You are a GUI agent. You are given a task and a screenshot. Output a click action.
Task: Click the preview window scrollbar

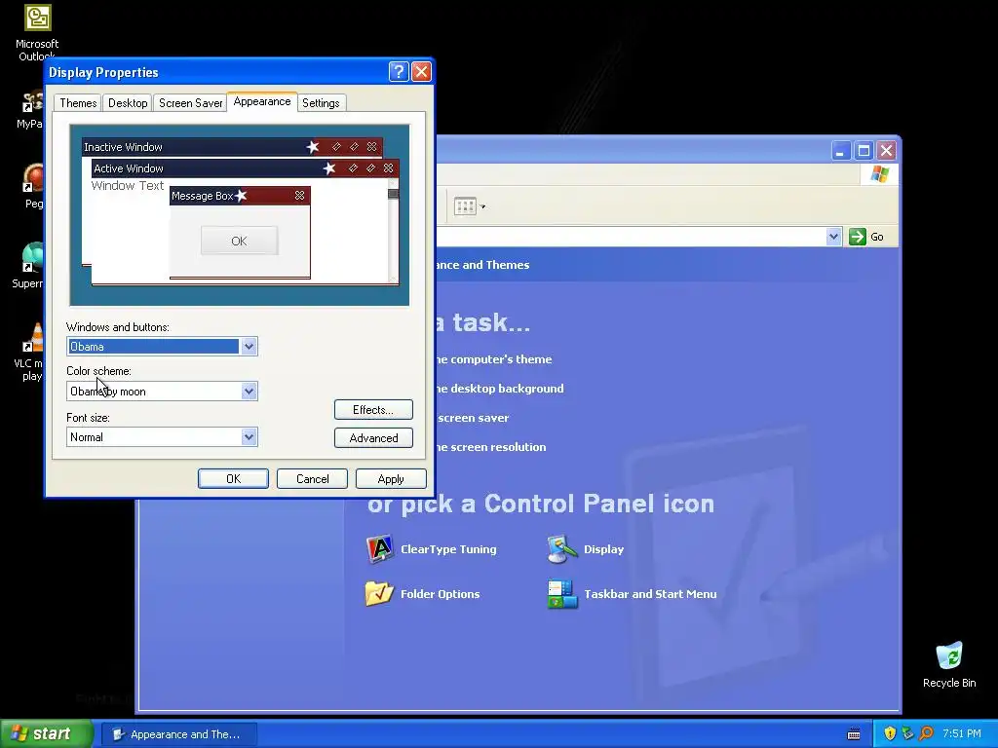tap(393, 230)
